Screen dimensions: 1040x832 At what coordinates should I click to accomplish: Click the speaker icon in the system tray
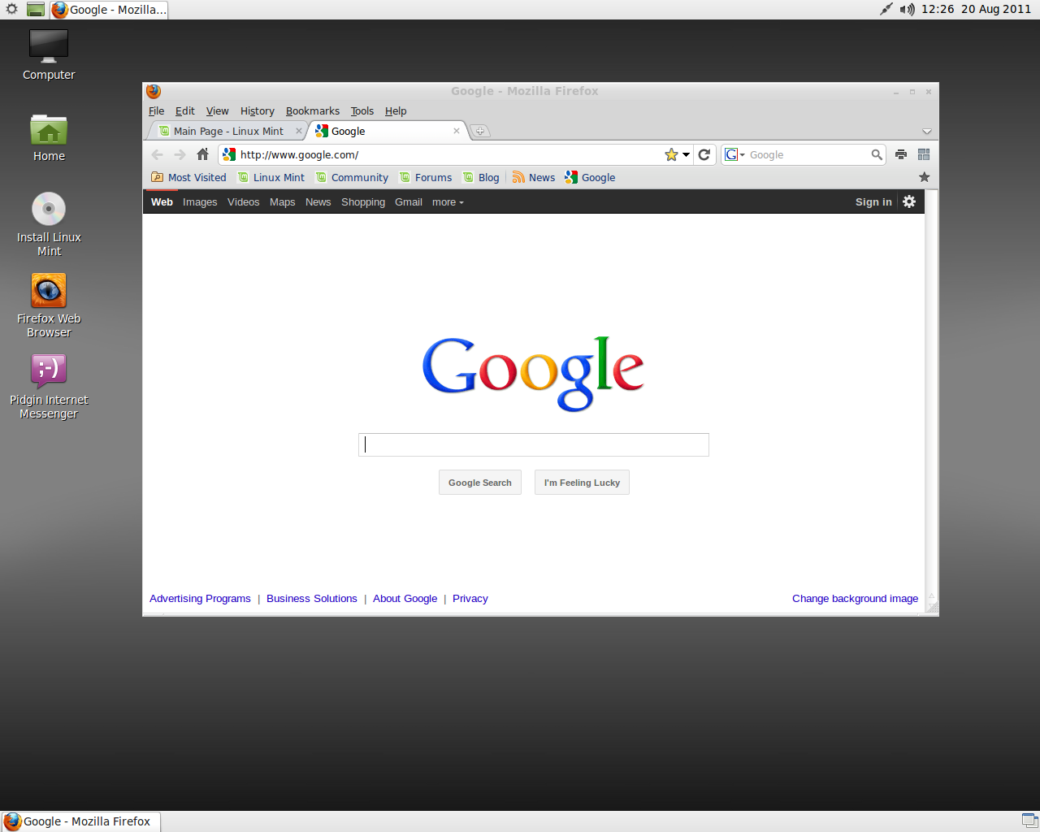[x=907, y=10]
